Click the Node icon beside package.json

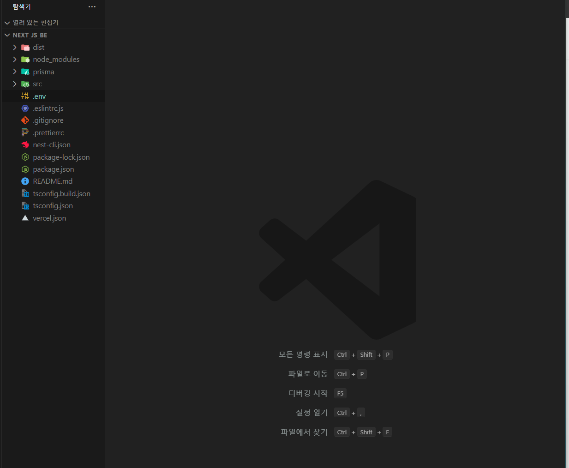25,169
